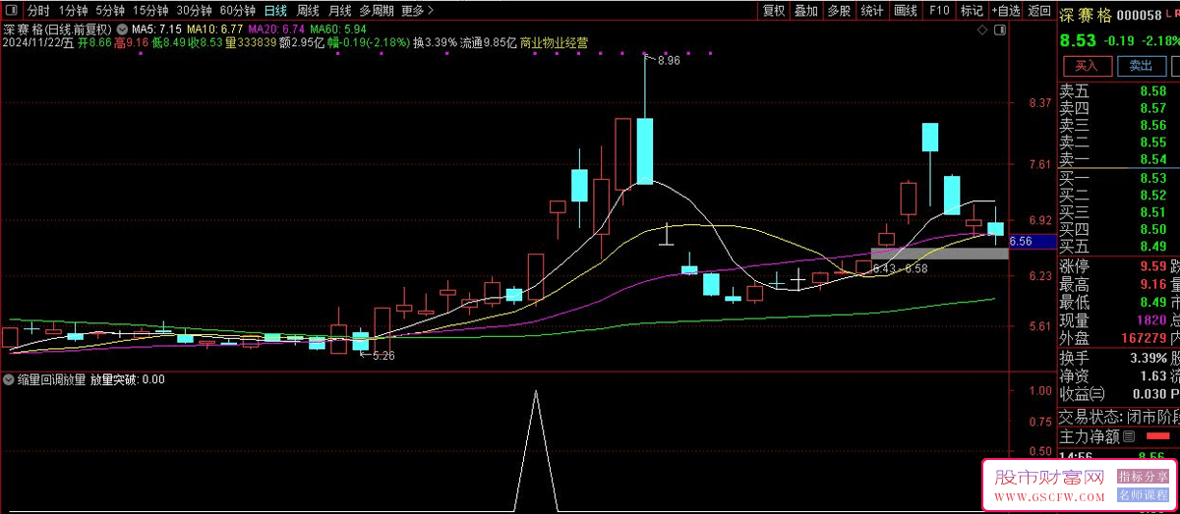Click the 放量突破 indicator value label
This screenshot has height=514, width=1180.
tap(128, 378)
